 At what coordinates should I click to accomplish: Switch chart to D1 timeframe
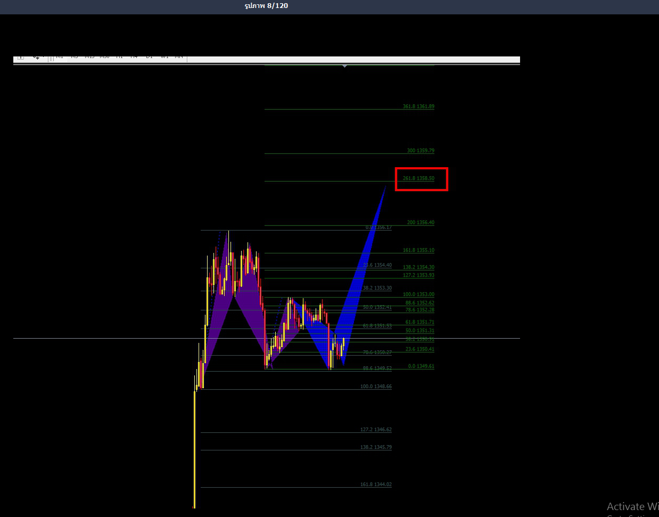click(149, 57)
